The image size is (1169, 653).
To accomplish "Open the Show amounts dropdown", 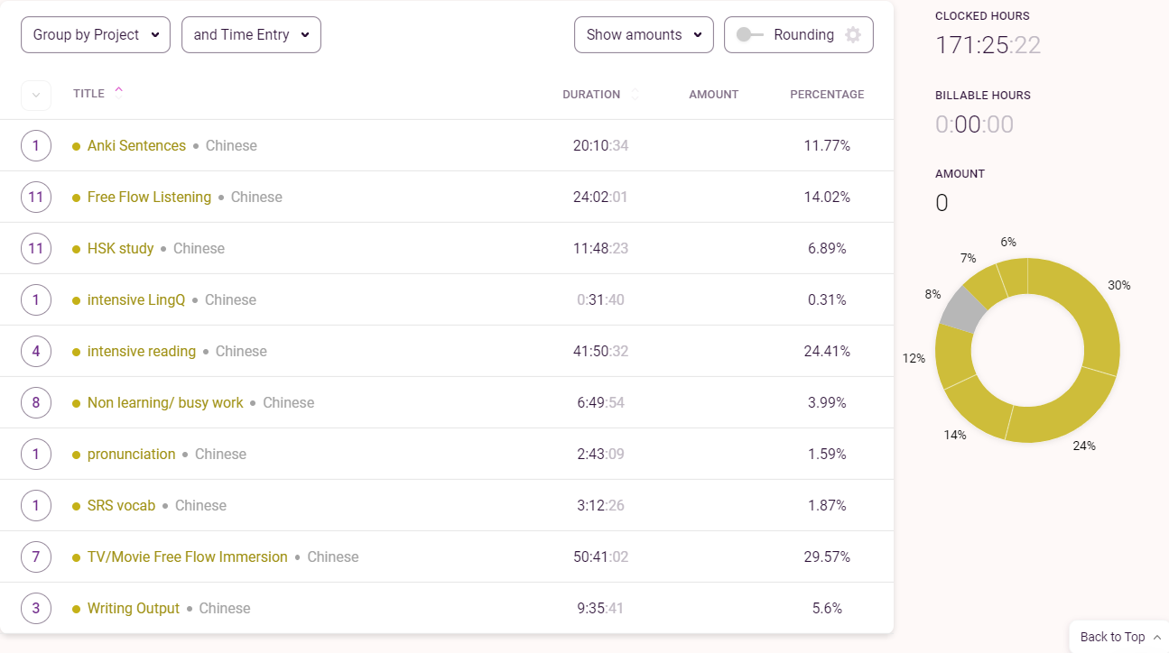I will [x=644, y=35].
